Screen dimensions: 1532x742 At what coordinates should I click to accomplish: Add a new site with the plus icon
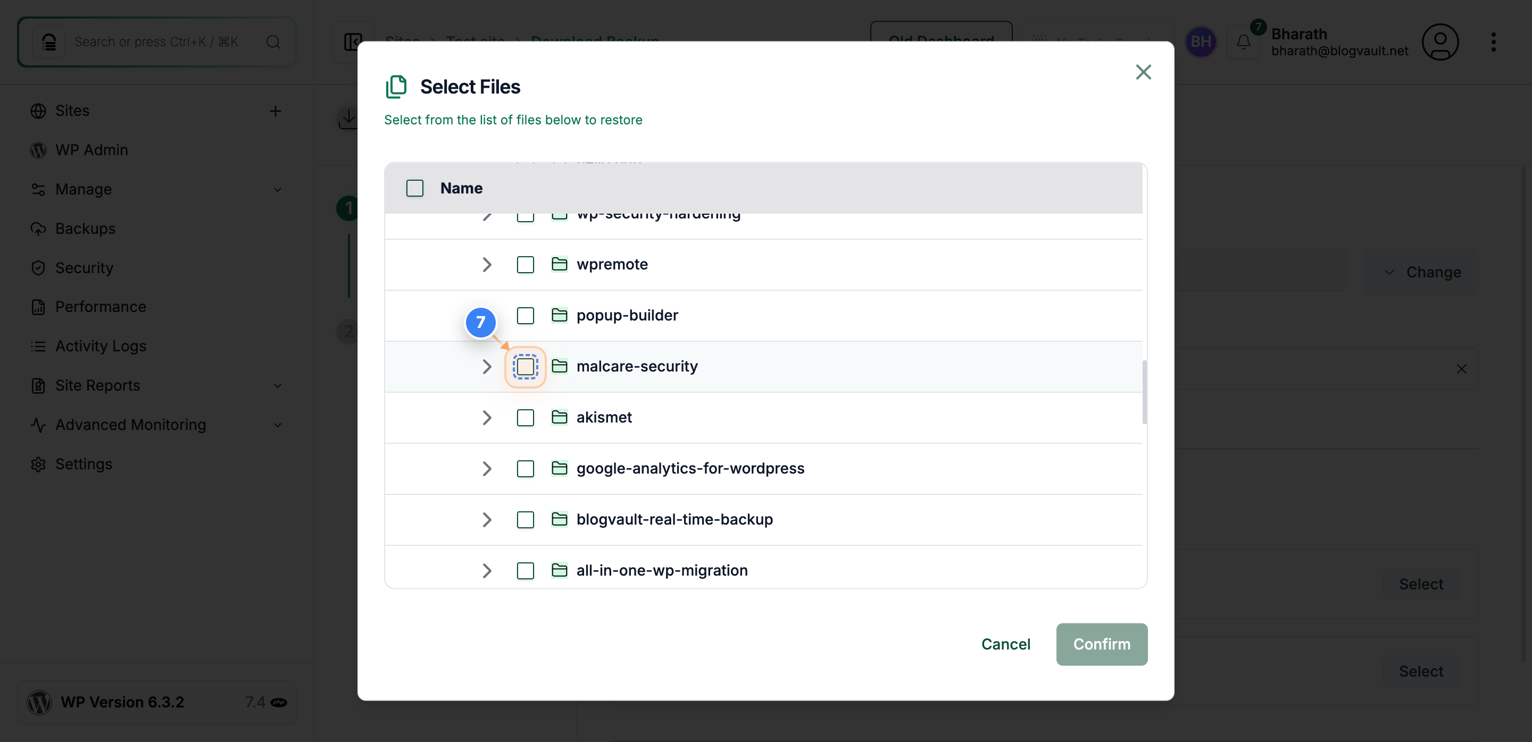click(276, 111)
